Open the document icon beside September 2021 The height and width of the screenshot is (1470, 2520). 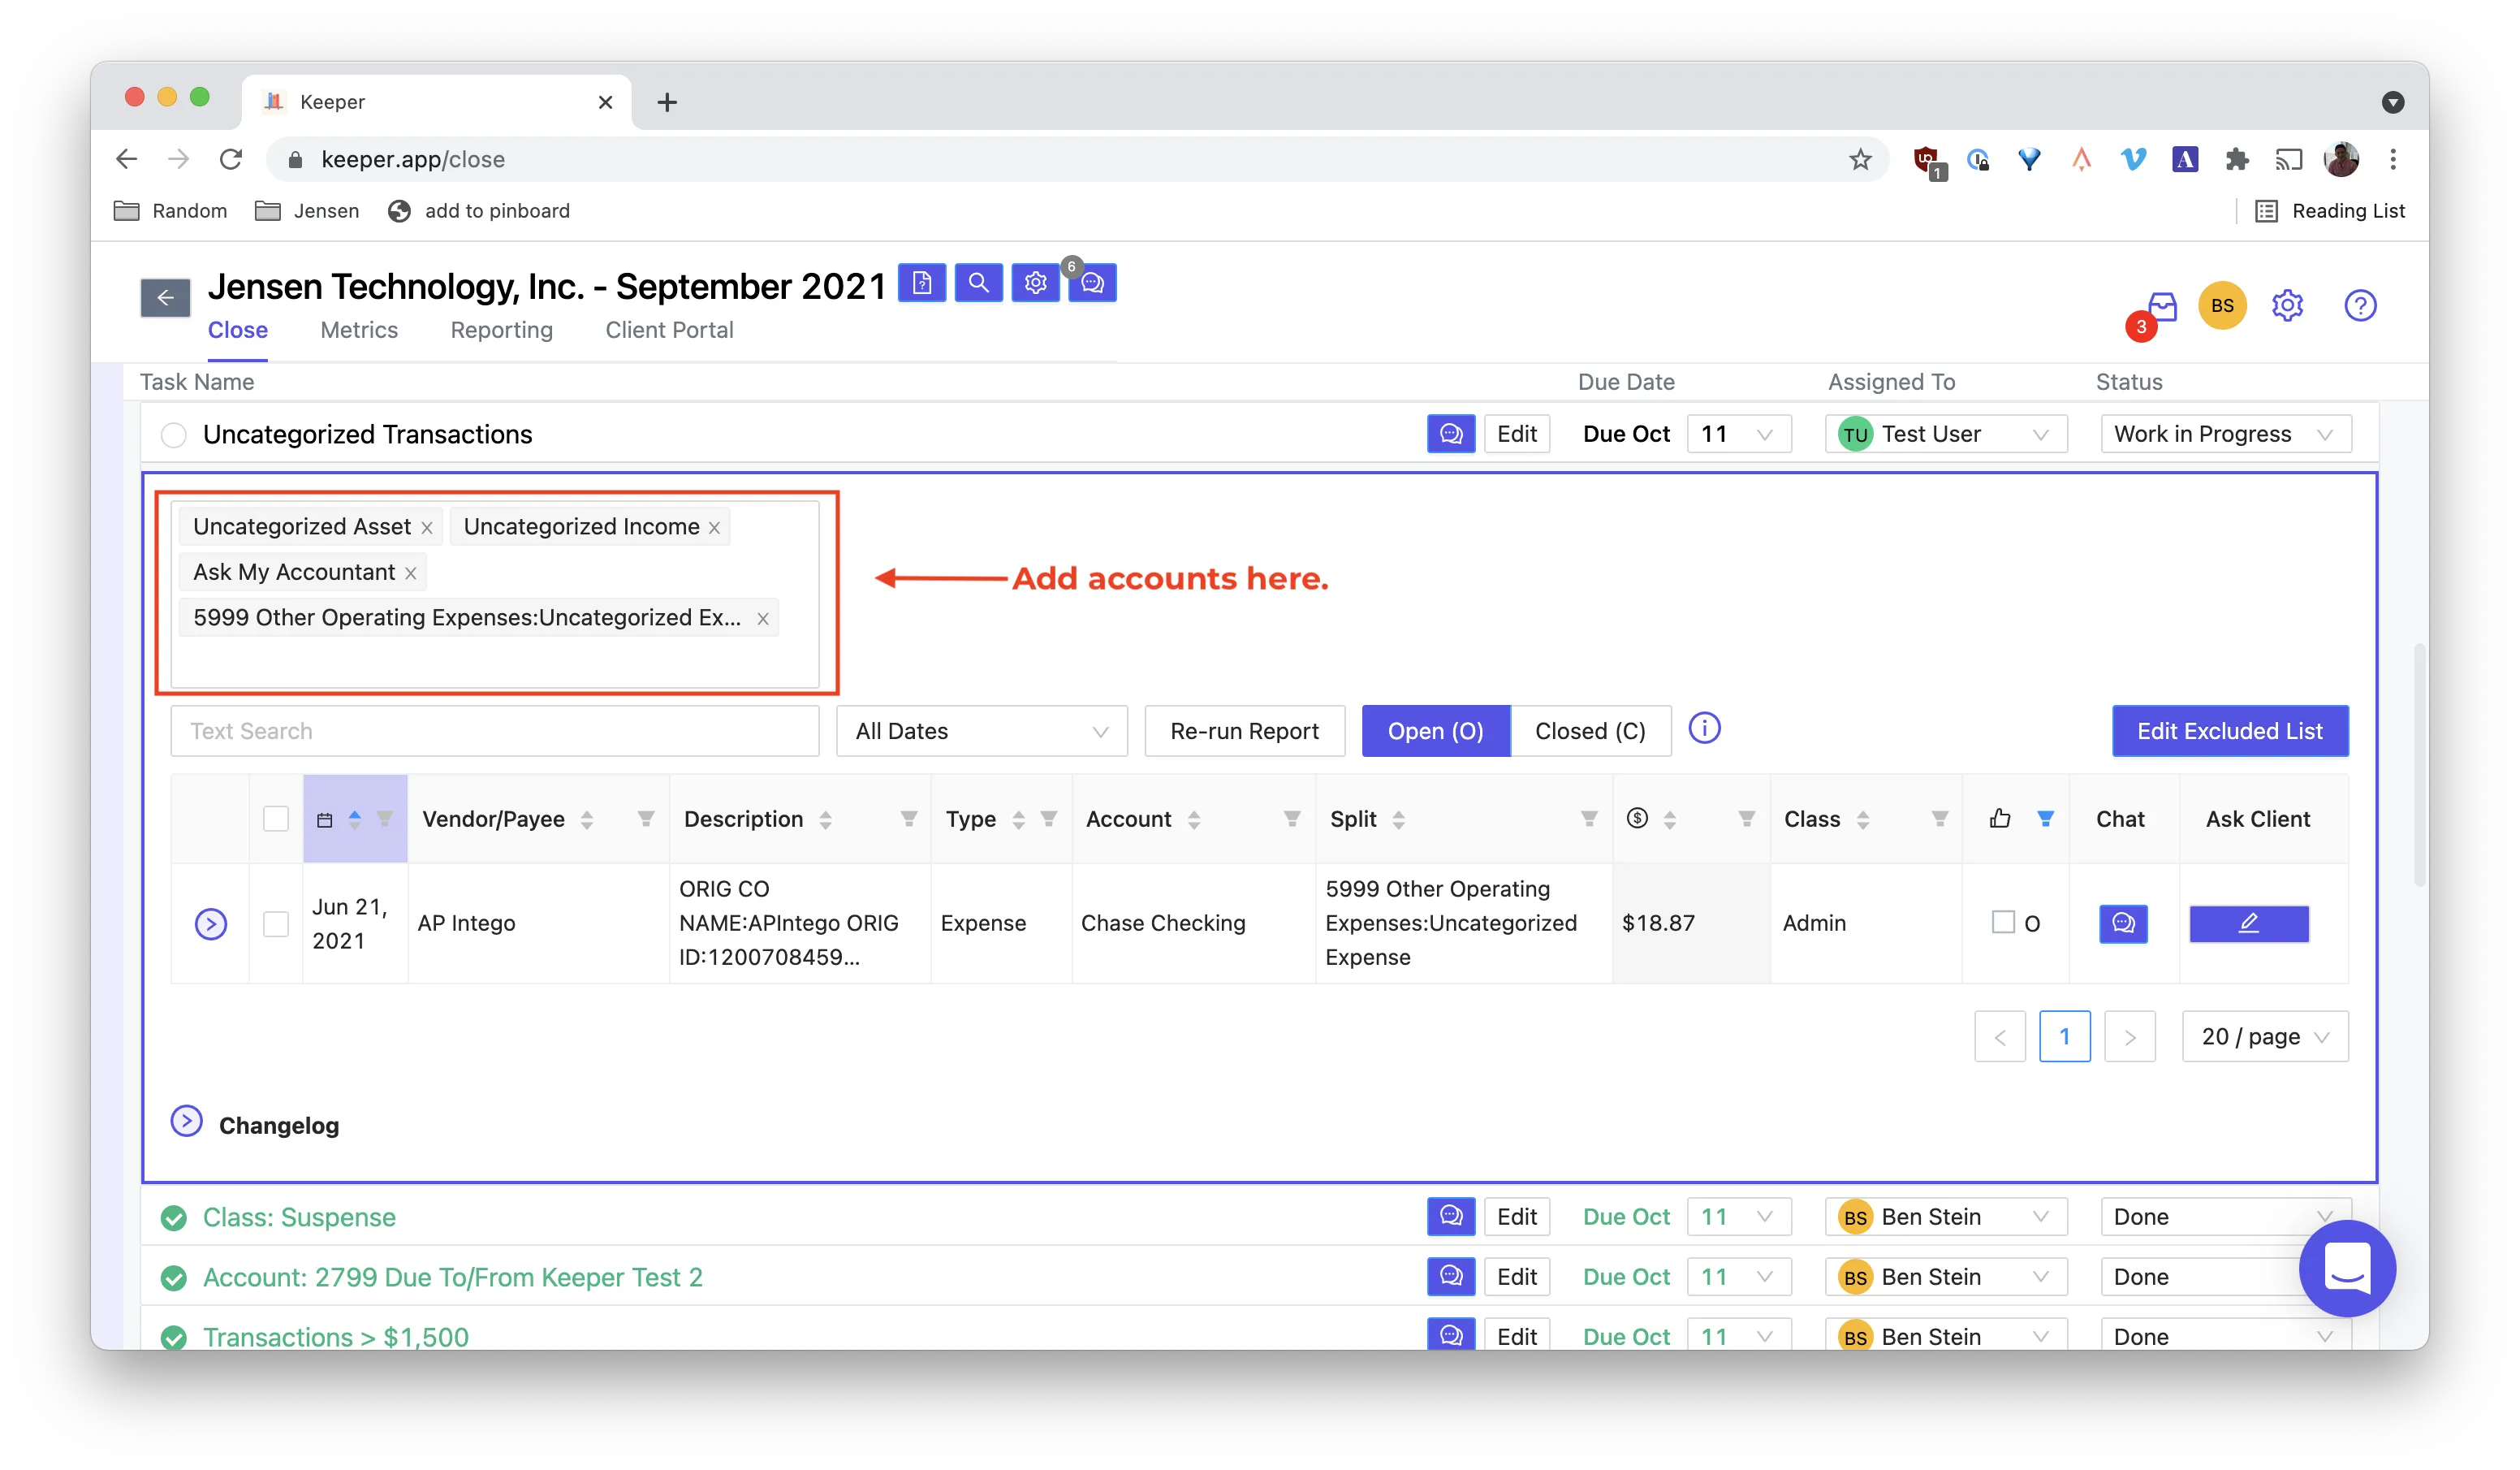coord(922,283)
